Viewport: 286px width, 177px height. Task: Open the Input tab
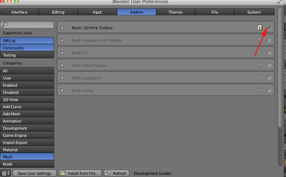coord(97,12)
